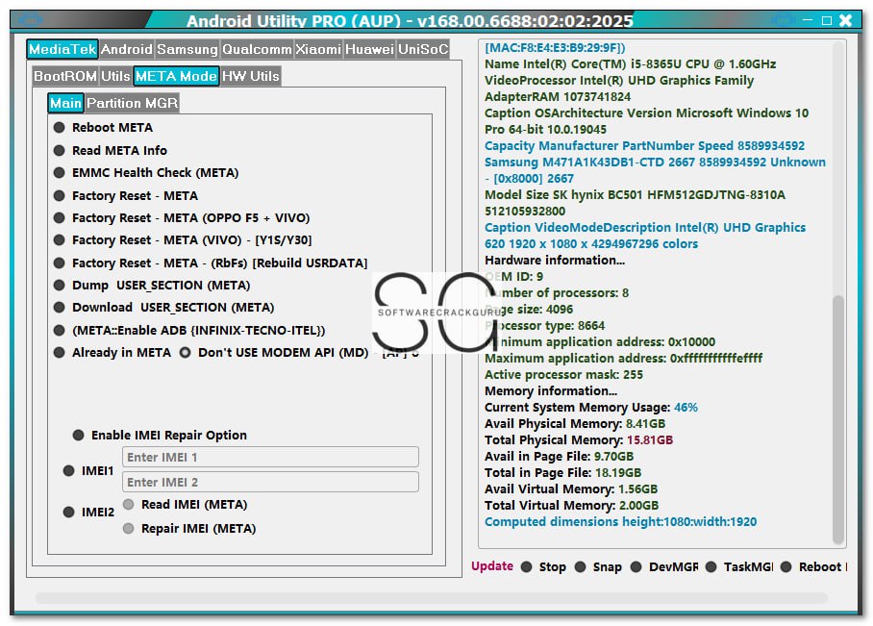Click 'AdapterRAM 1073741824' log line
Viewport: 873px width, 626px height.
[x=558, y=97]
